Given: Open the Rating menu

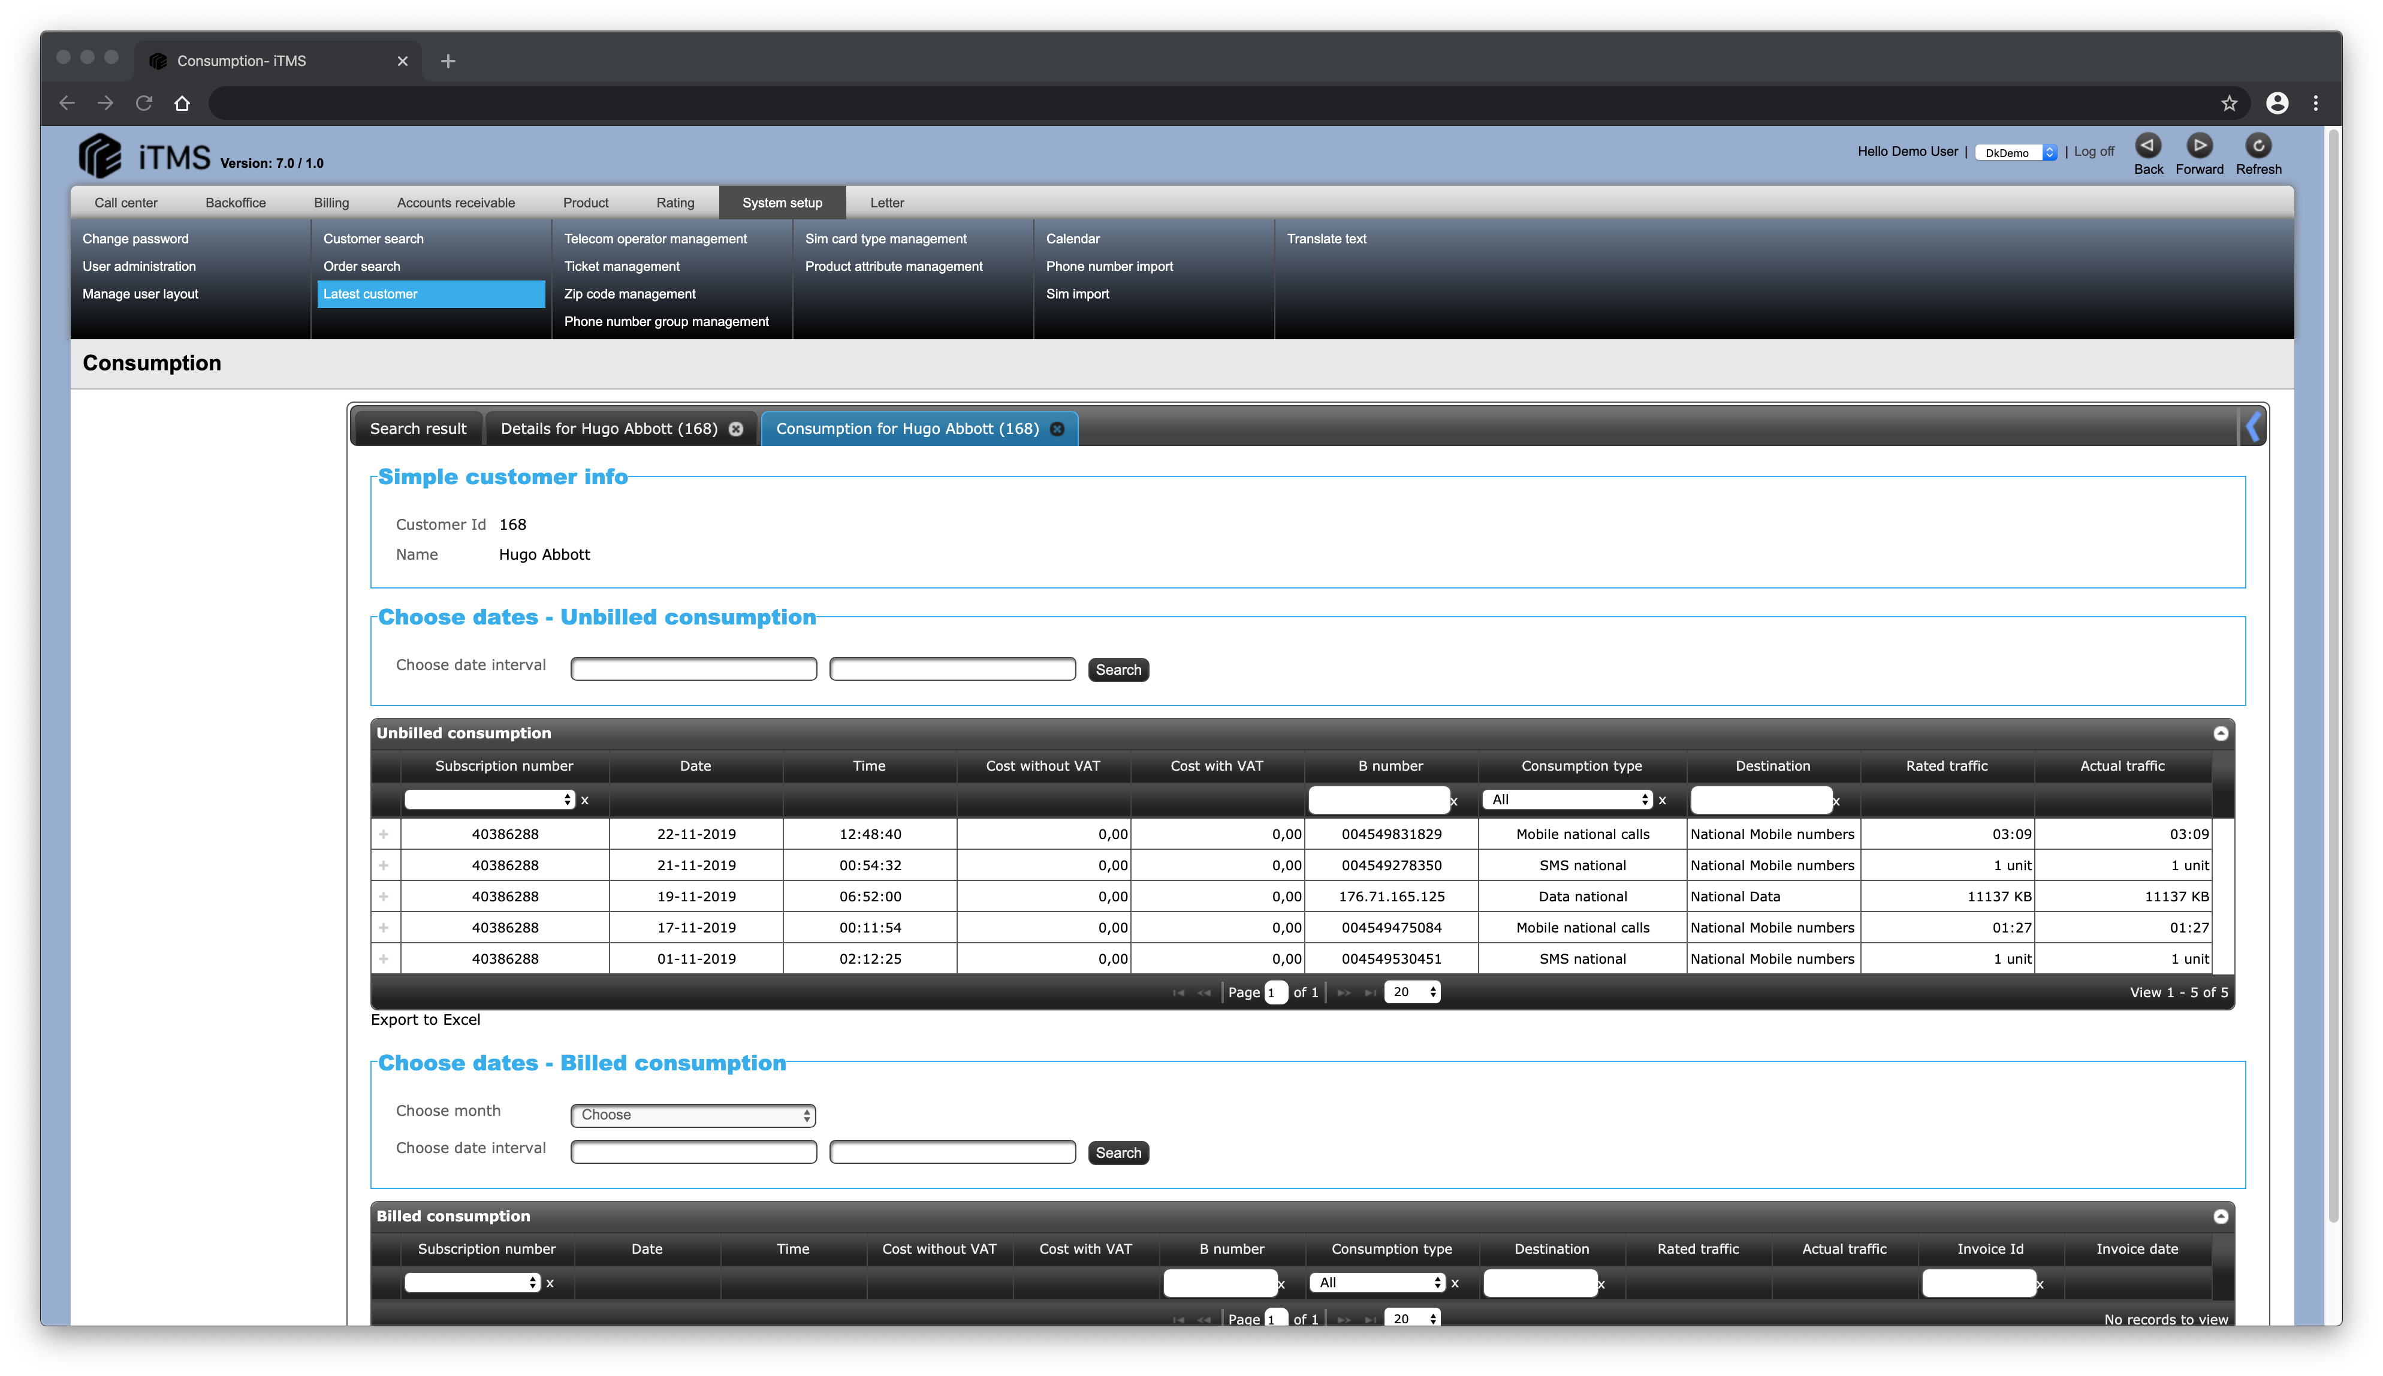Looking at the screenshot, I should (x=675, y=203).
